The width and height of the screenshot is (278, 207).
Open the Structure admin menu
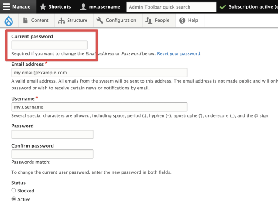coord(74,21)
